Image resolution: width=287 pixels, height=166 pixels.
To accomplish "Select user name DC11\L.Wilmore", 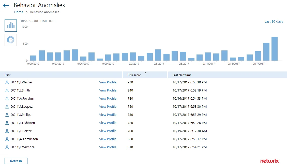I will (23, 147).
